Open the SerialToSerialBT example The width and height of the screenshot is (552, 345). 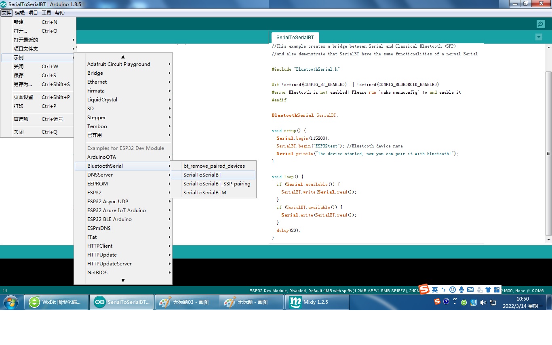pyautogui.click(x=213, y=175)
